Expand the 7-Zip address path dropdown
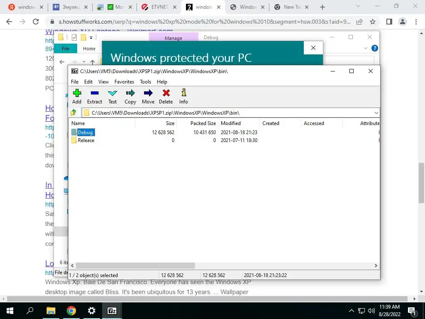The height and width of the screenshot is (319, 425). click(376, 113)
